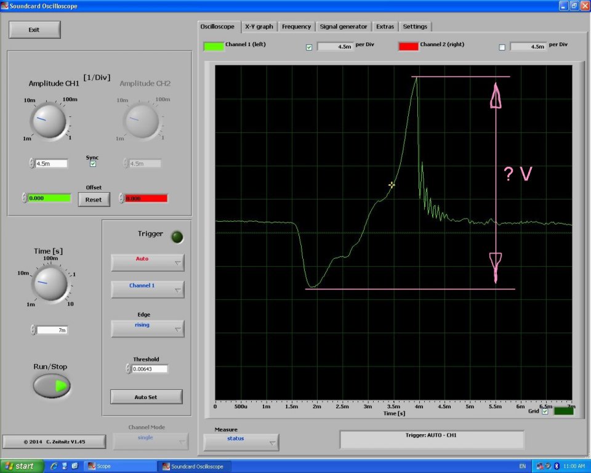The width and height of the screenshot is (591, 473).
Task: Click the Amplitude CH1 knob
Action: pos(49,121)
